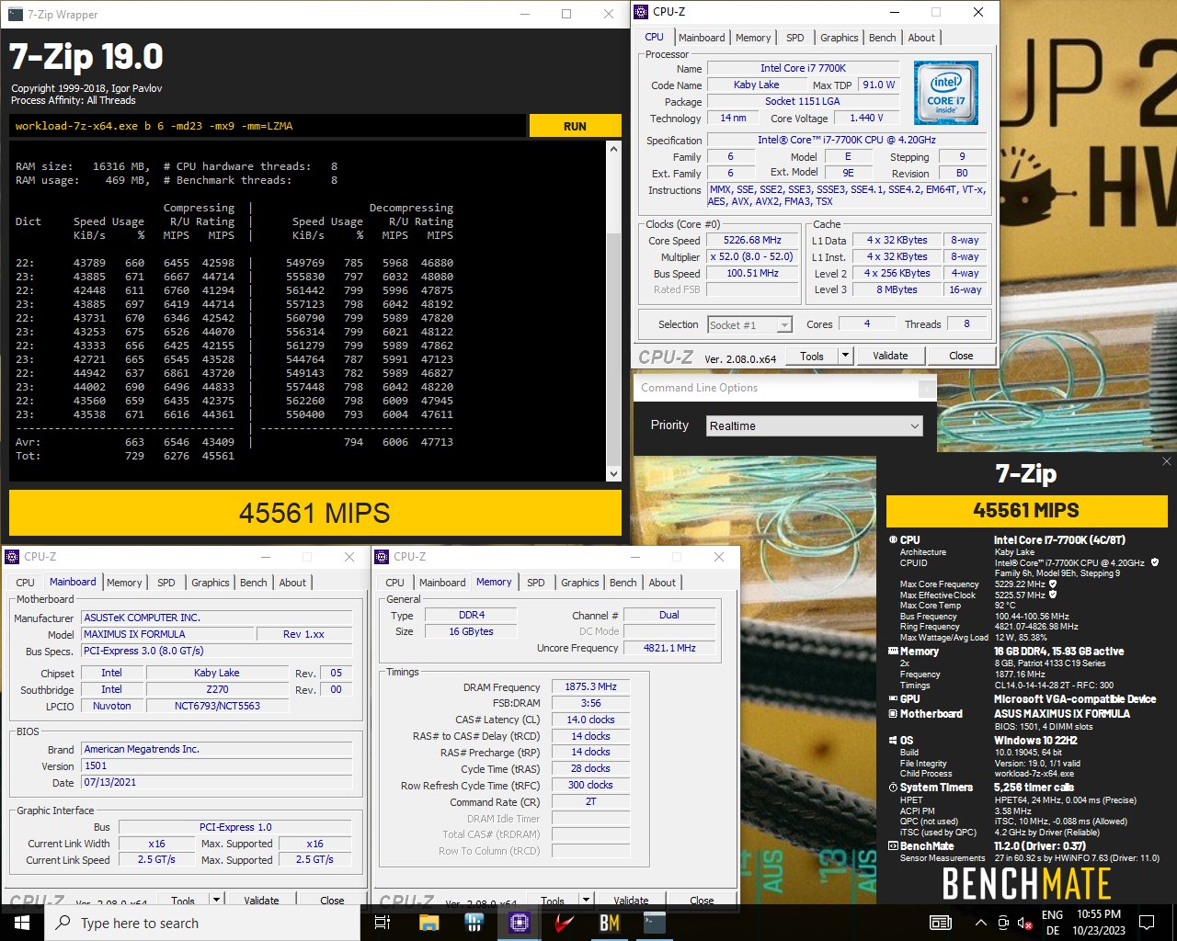1177x941 pixels.
Task: Click the scroll up arrow in 7-Zip output
Action: coord(614,149)
